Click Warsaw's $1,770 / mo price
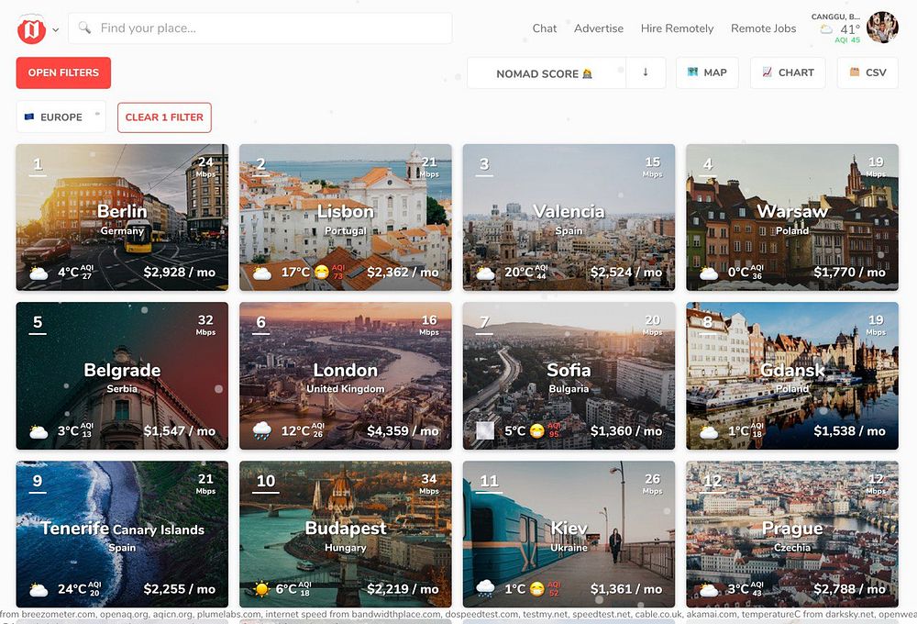 (x=850, y=273)
